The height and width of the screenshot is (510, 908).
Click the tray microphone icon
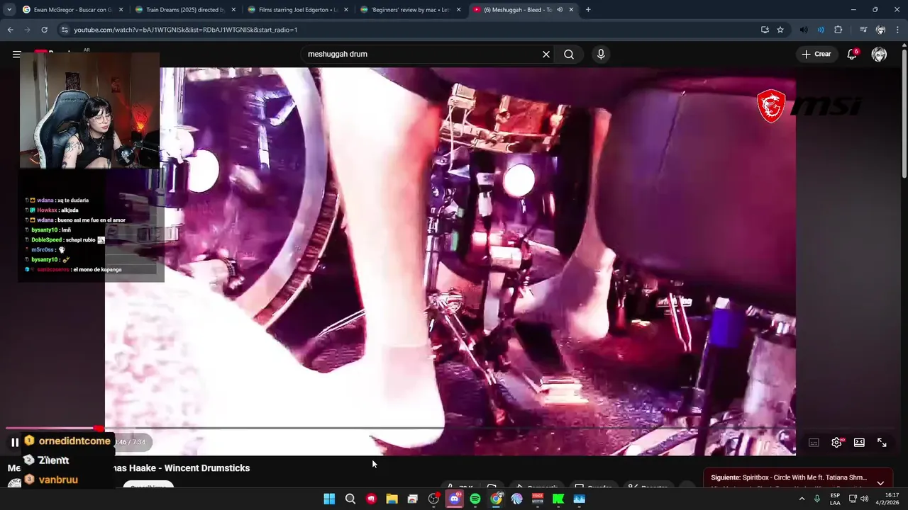[817, 499]
